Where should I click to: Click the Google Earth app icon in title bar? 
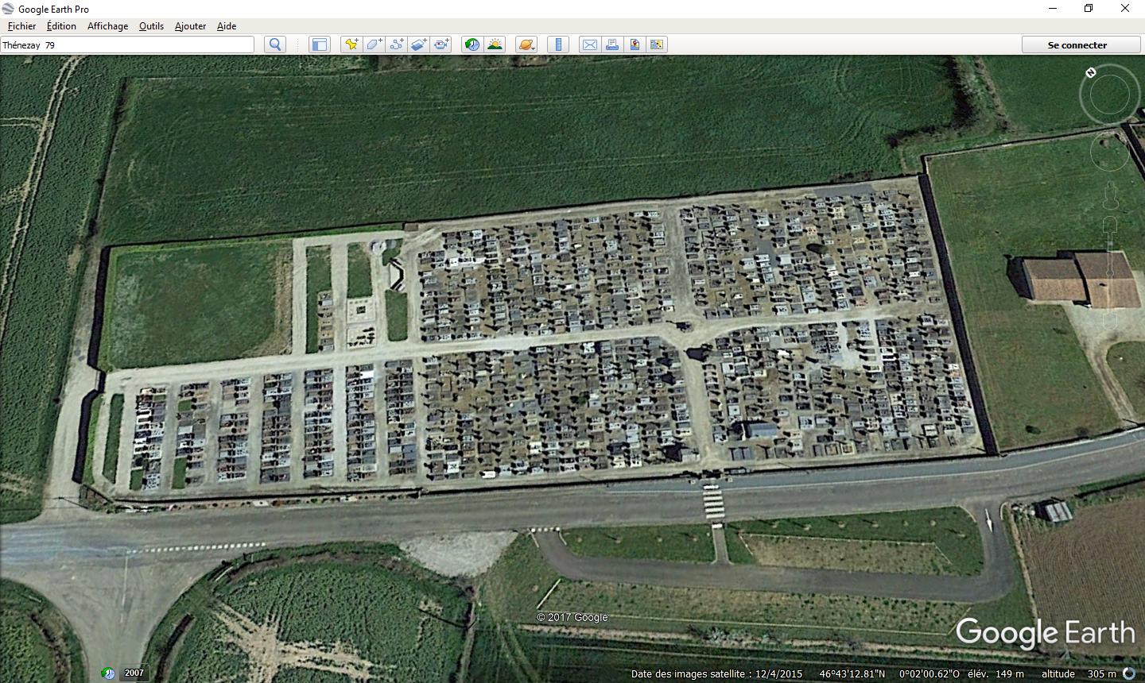(x=9, y=9)
